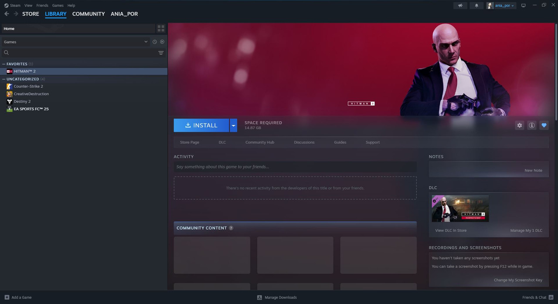Click the activity status input field
Viewport: 558px width, 304px height.
click(295, 167)
